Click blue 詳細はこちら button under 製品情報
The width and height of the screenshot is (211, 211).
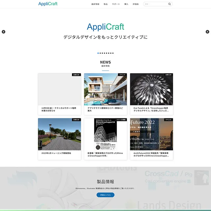coord(105,195)
